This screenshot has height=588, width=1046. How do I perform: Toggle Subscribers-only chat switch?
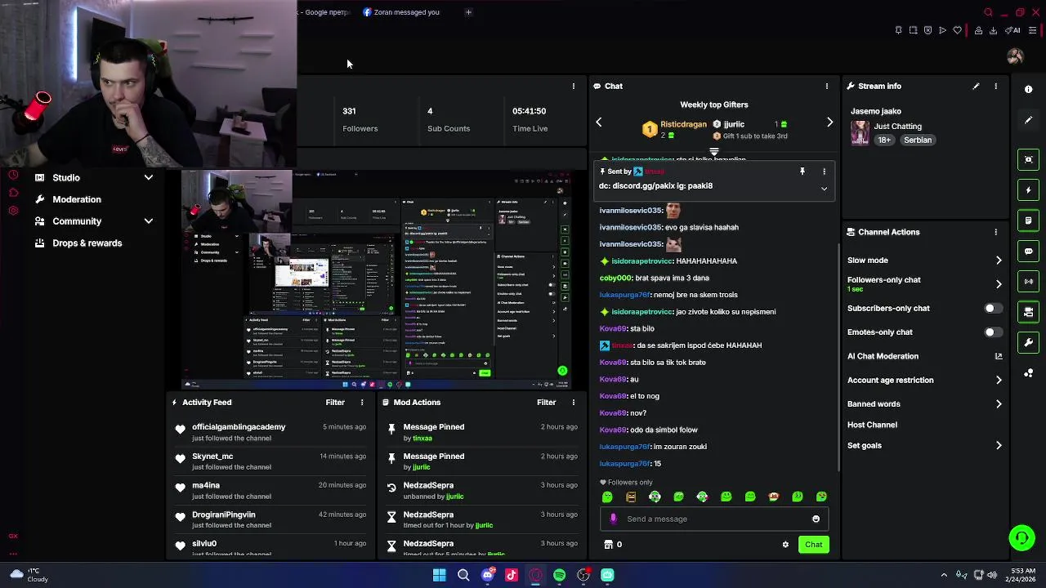click(992, 309)
